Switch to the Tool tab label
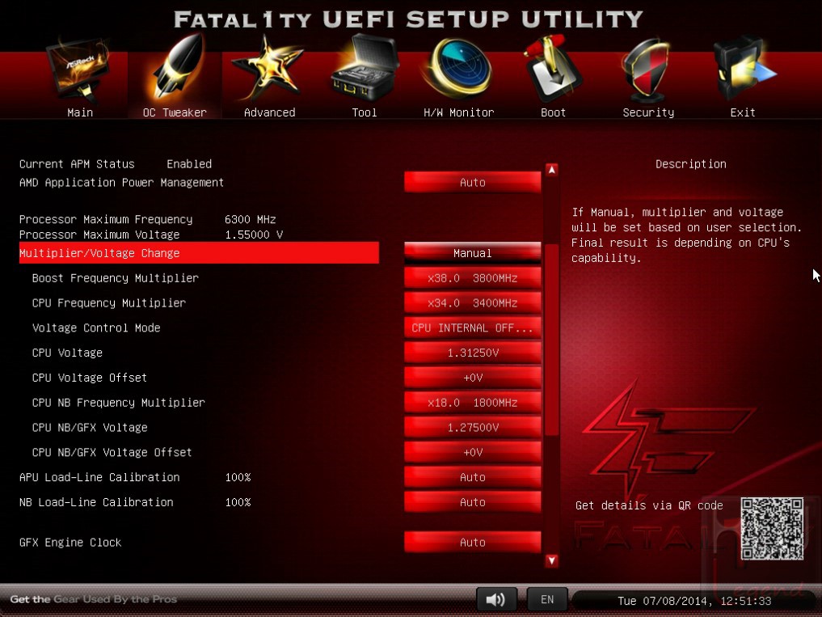Screen dimensions: 822x617 pos(365,112)
